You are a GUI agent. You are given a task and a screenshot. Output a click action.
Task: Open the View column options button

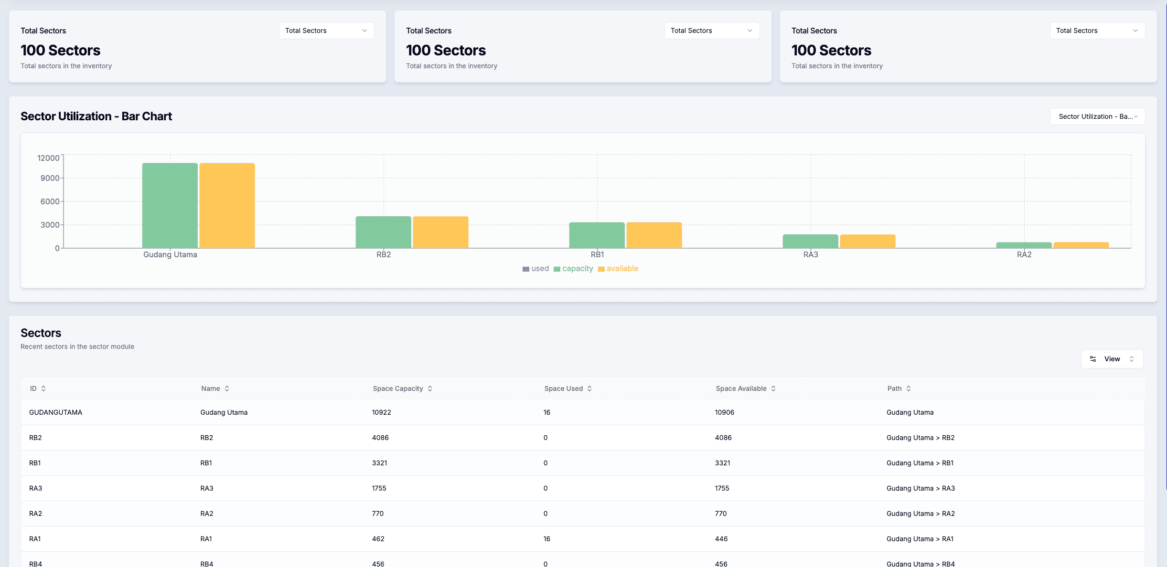pos(1112,359)
